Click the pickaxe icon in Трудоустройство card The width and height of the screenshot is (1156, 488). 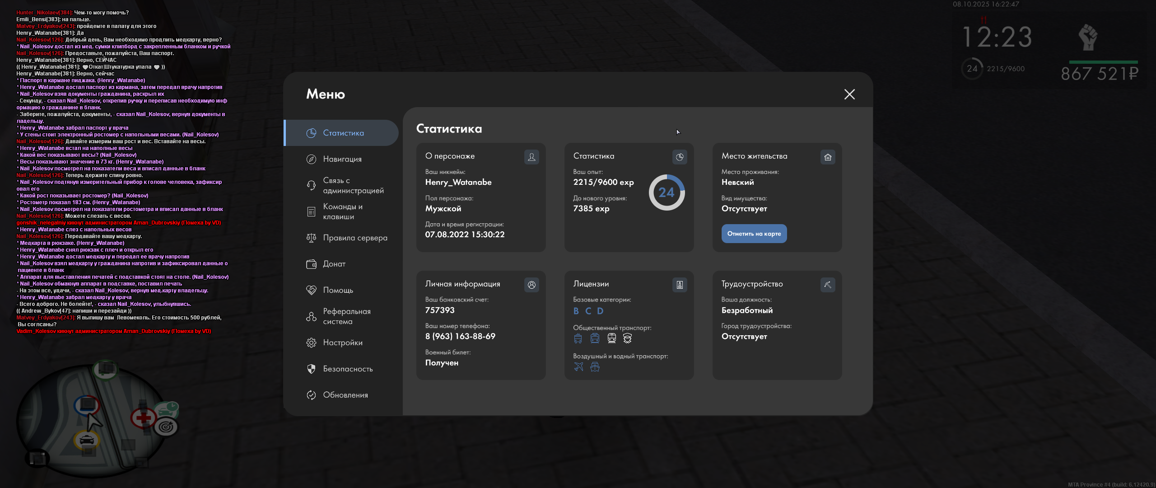click(828, 285)
